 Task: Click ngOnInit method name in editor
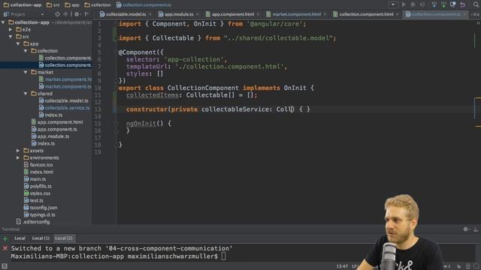coord(141,124)
